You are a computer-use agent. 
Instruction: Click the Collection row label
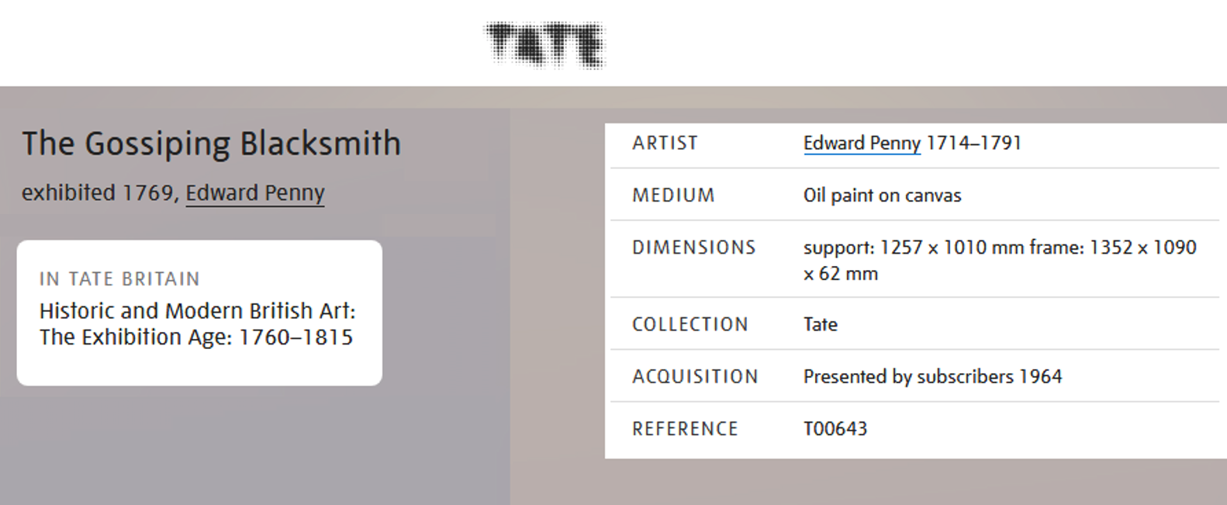690,324
